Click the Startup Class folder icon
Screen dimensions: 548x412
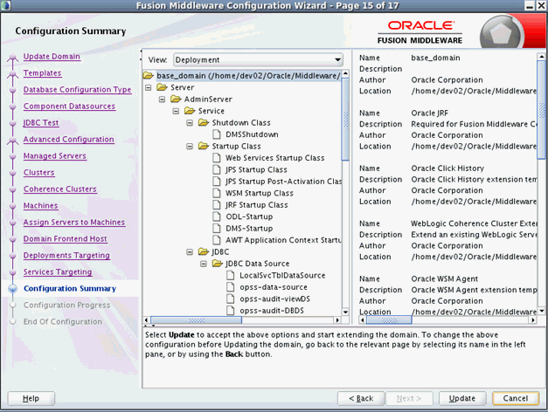[x=204, y=146]
